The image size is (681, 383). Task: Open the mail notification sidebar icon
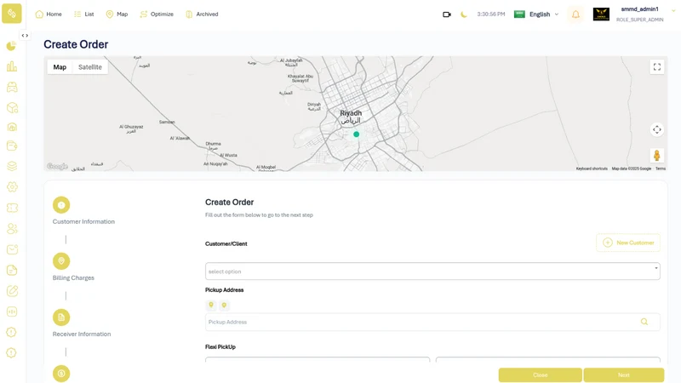pyautogui.click(x=12, y=249)
